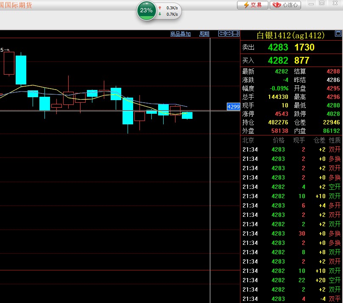This screenshot has width=343, height=303.
Task: Open the 心连心 hearts button
Action: click(x=285, y=5)
